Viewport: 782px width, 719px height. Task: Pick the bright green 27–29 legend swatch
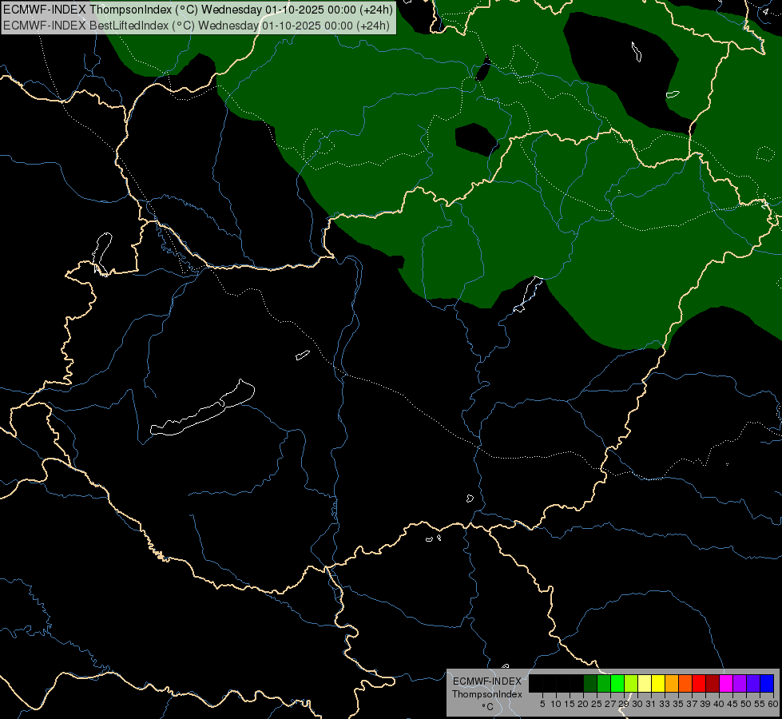(617, 683)
